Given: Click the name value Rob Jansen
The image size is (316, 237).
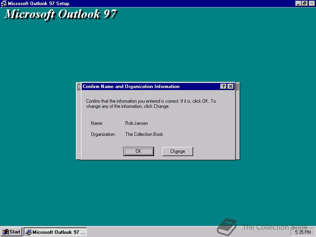Looking at the screenshot, I should coord(136,123).
